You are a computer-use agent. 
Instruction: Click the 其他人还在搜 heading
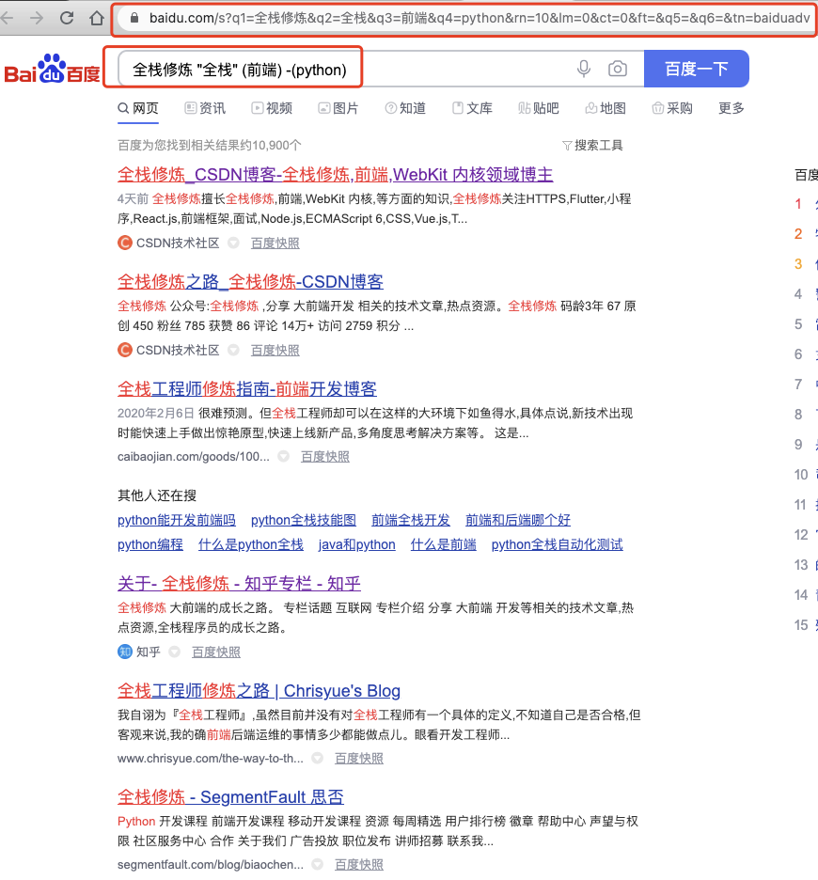157,495
